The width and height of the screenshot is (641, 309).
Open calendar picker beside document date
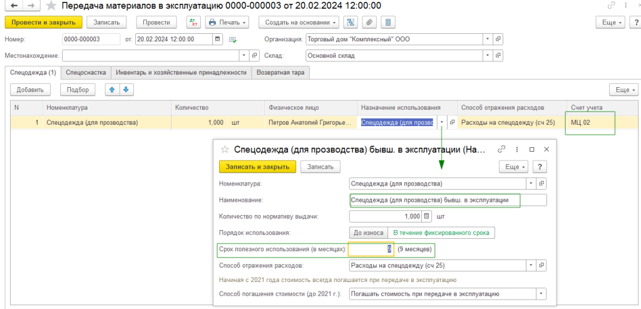(218, 39)
